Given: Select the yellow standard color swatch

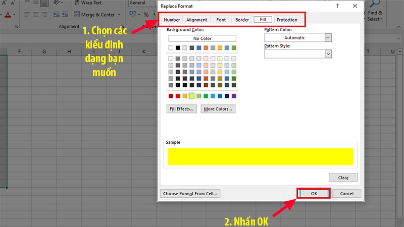Looking at the screenshot, I should [192, 96].
